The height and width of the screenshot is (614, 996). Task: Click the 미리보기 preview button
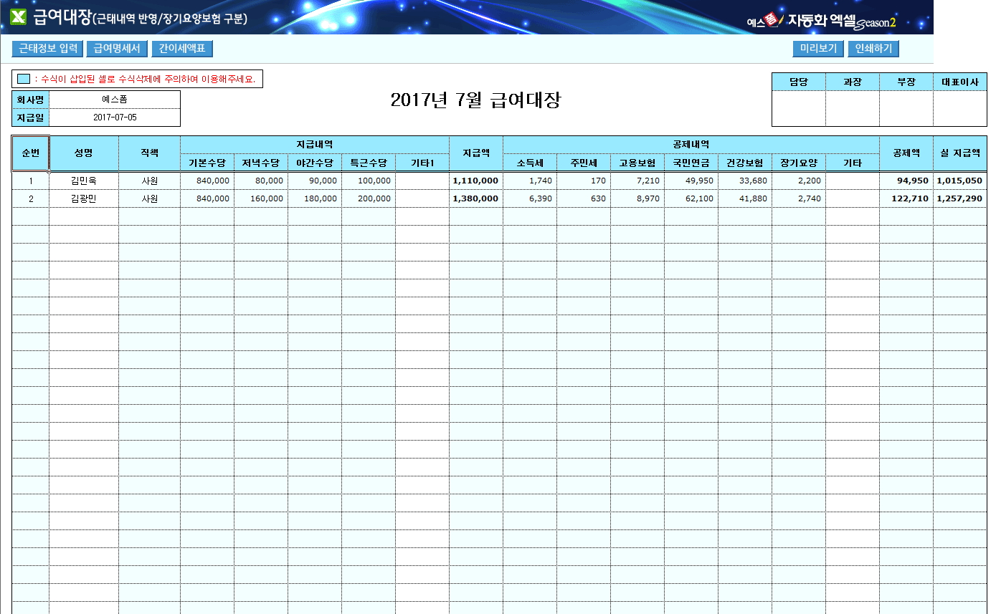tap(818, 49)
